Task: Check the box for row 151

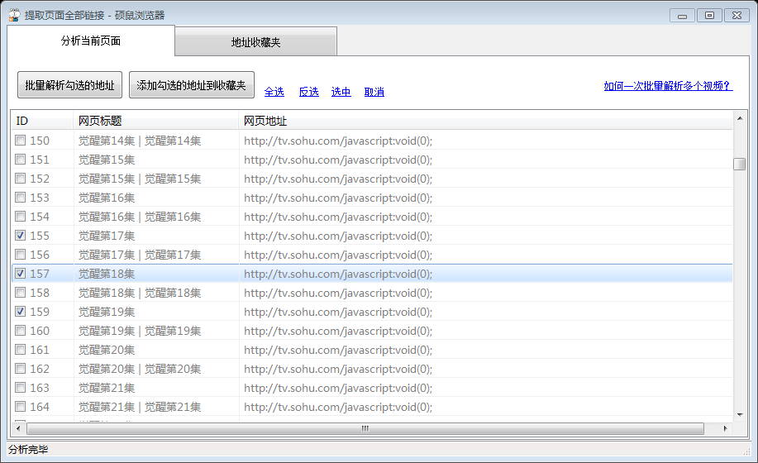Action: [x=21, y=160]
